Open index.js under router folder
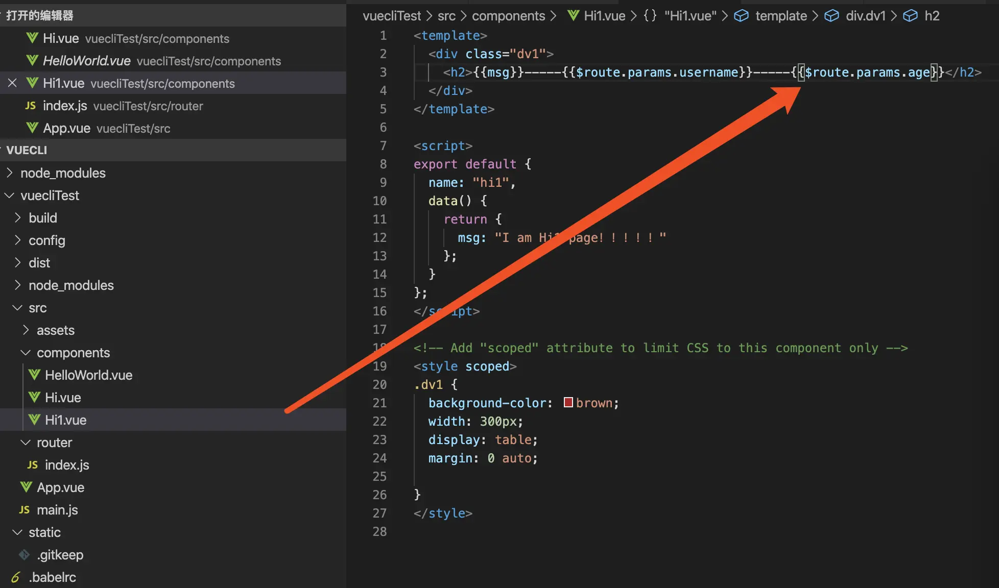 pos(67,465)
